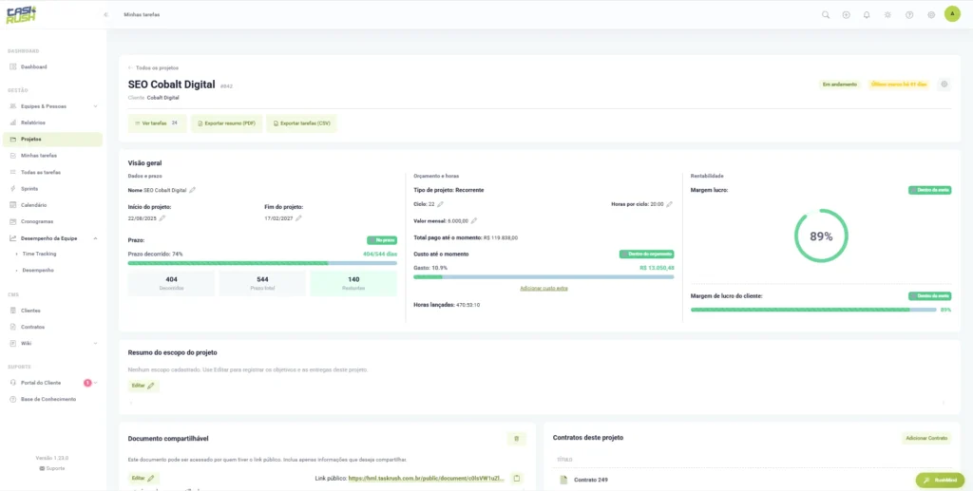Screen dimensions: 973x491
Task: Collapse the sidebar with the arrow icon
Action: coord(106,14)
